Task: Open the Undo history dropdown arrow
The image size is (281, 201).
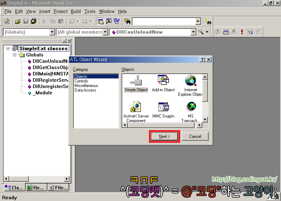Action: [78, 21]
